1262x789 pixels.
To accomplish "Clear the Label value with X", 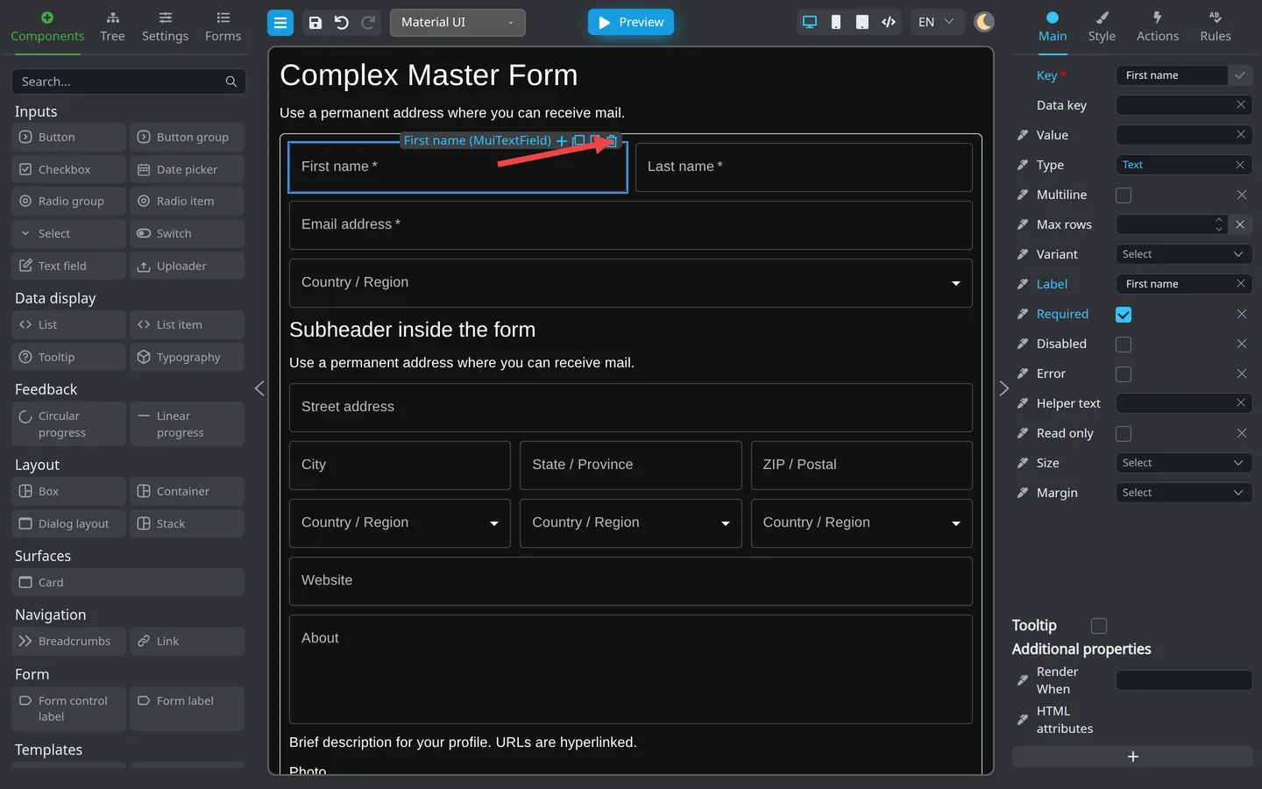I will [1241, 284].
